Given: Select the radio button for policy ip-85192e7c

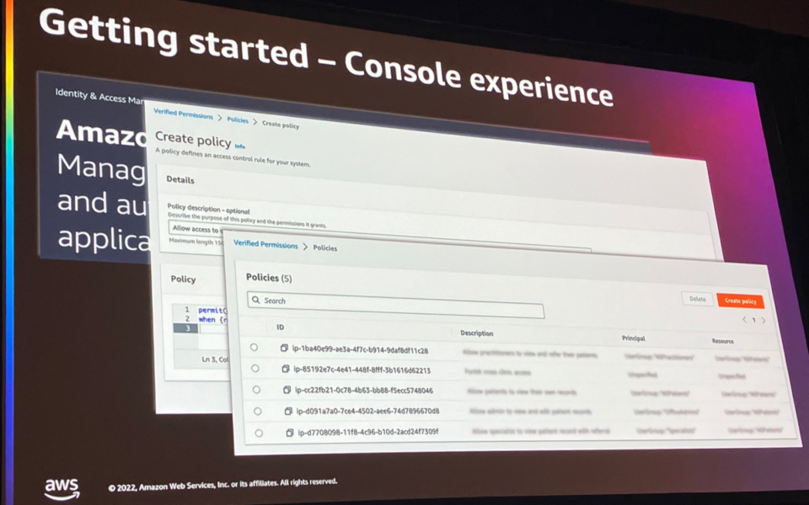Looking at the screenshot, I should pos(254,369).
